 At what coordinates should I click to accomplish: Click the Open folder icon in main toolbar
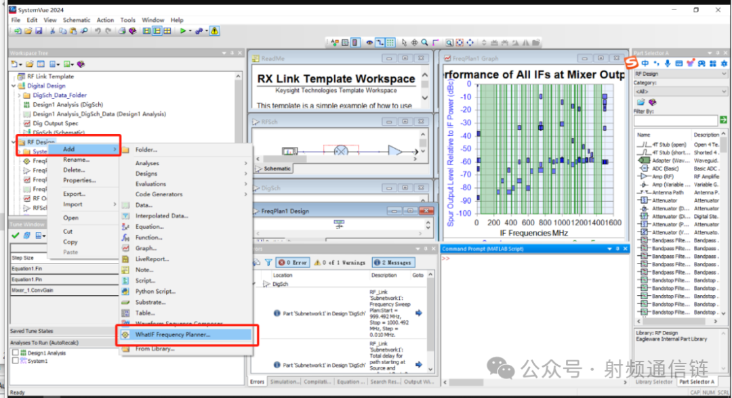point(28,30)
